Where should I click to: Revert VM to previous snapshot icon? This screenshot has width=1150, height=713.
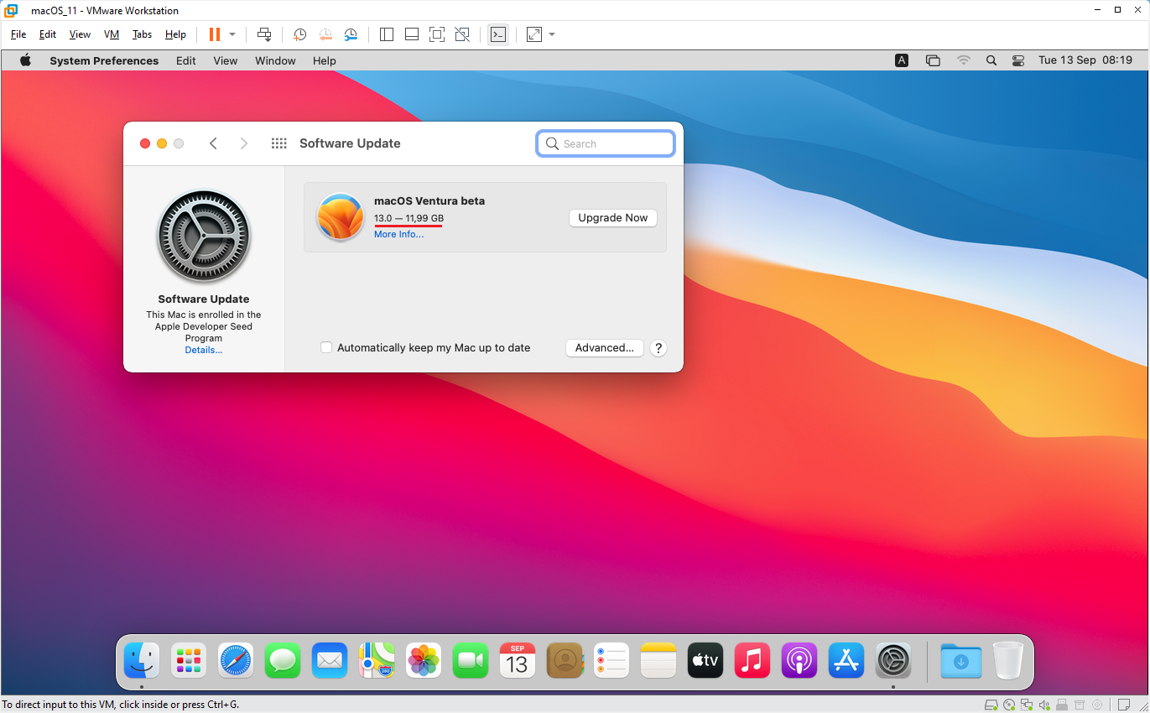325,34
